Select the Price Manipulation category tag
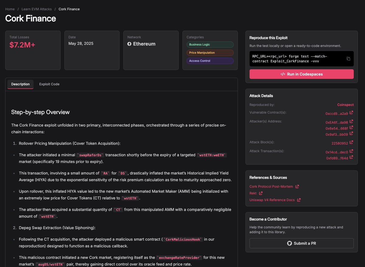Viewport: 365px width, 267px height. [x=210, y=53]
